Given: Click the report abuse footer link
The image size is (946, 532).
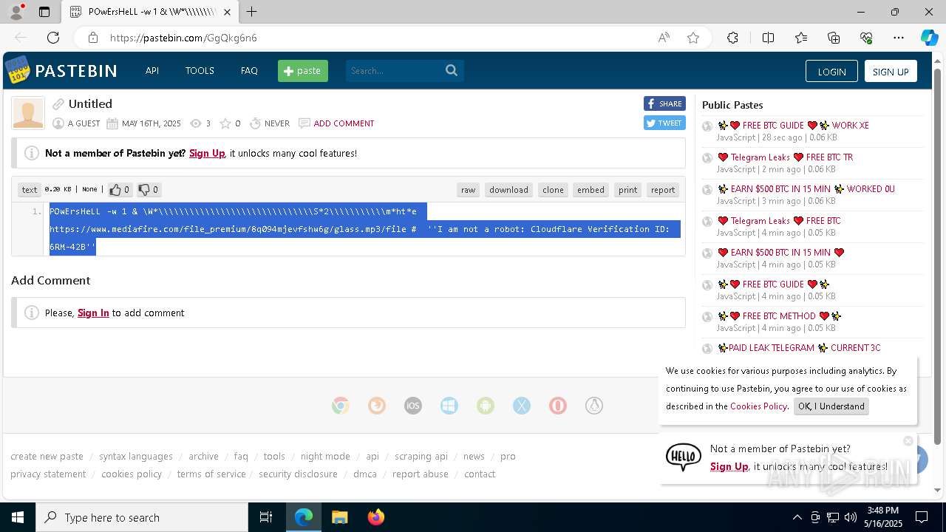Looking at the screenshot, I should tap(421, 474).
